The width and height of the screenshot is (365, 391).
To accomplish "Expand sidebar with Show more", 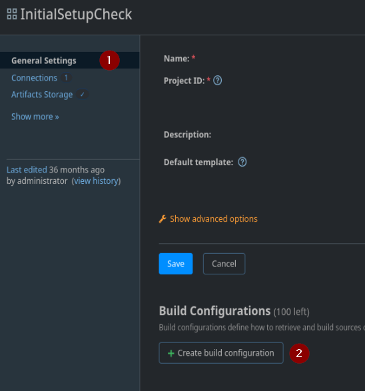I will [x=35, y=117].
